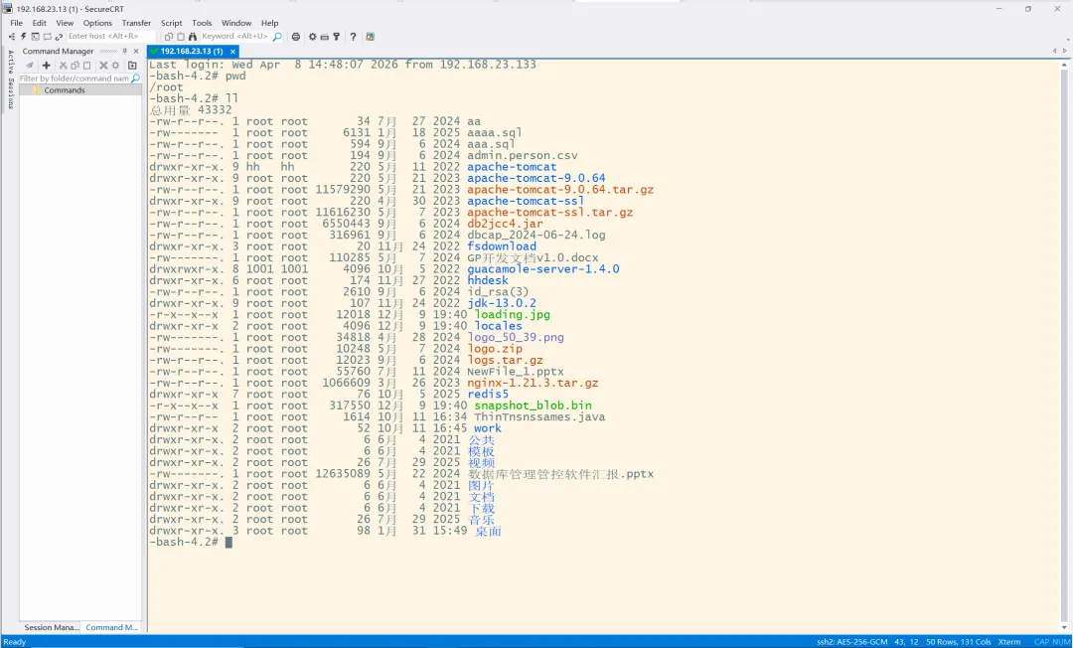This screenshot has height=648, width=1073.
Task: Click the Reconnect session toolbar icon
Action: pyautogui.click(x=48, y=37)
